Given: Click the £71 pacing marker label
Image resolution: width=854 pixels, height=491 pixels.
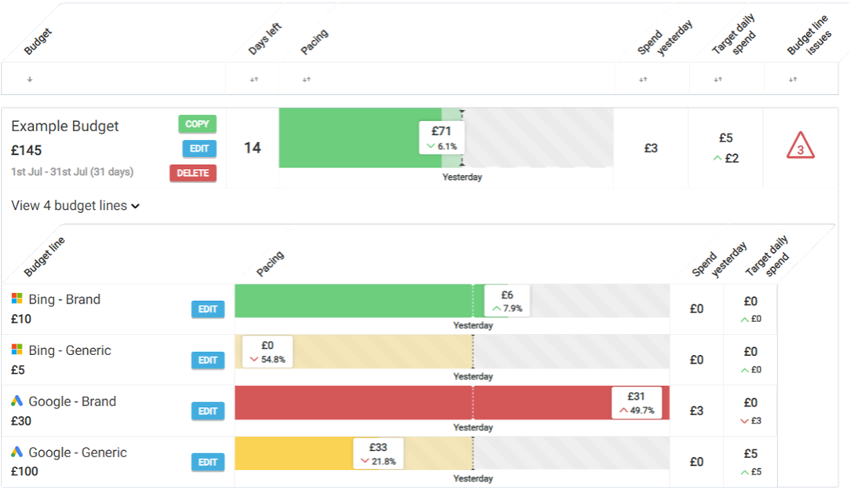Looking at the screenshot, I should [x=441, y=137].
